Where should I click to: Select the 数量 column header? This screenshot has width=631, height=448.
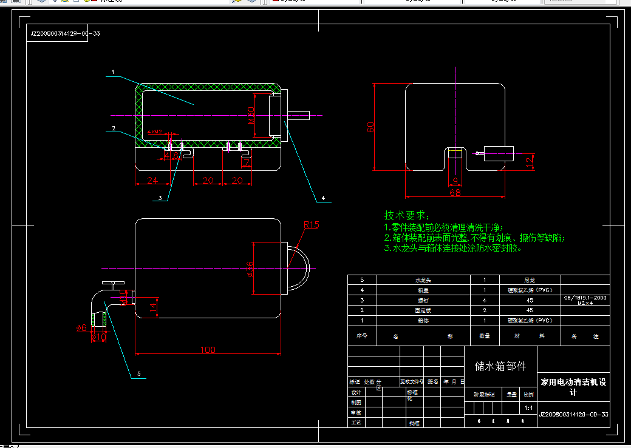485,336
